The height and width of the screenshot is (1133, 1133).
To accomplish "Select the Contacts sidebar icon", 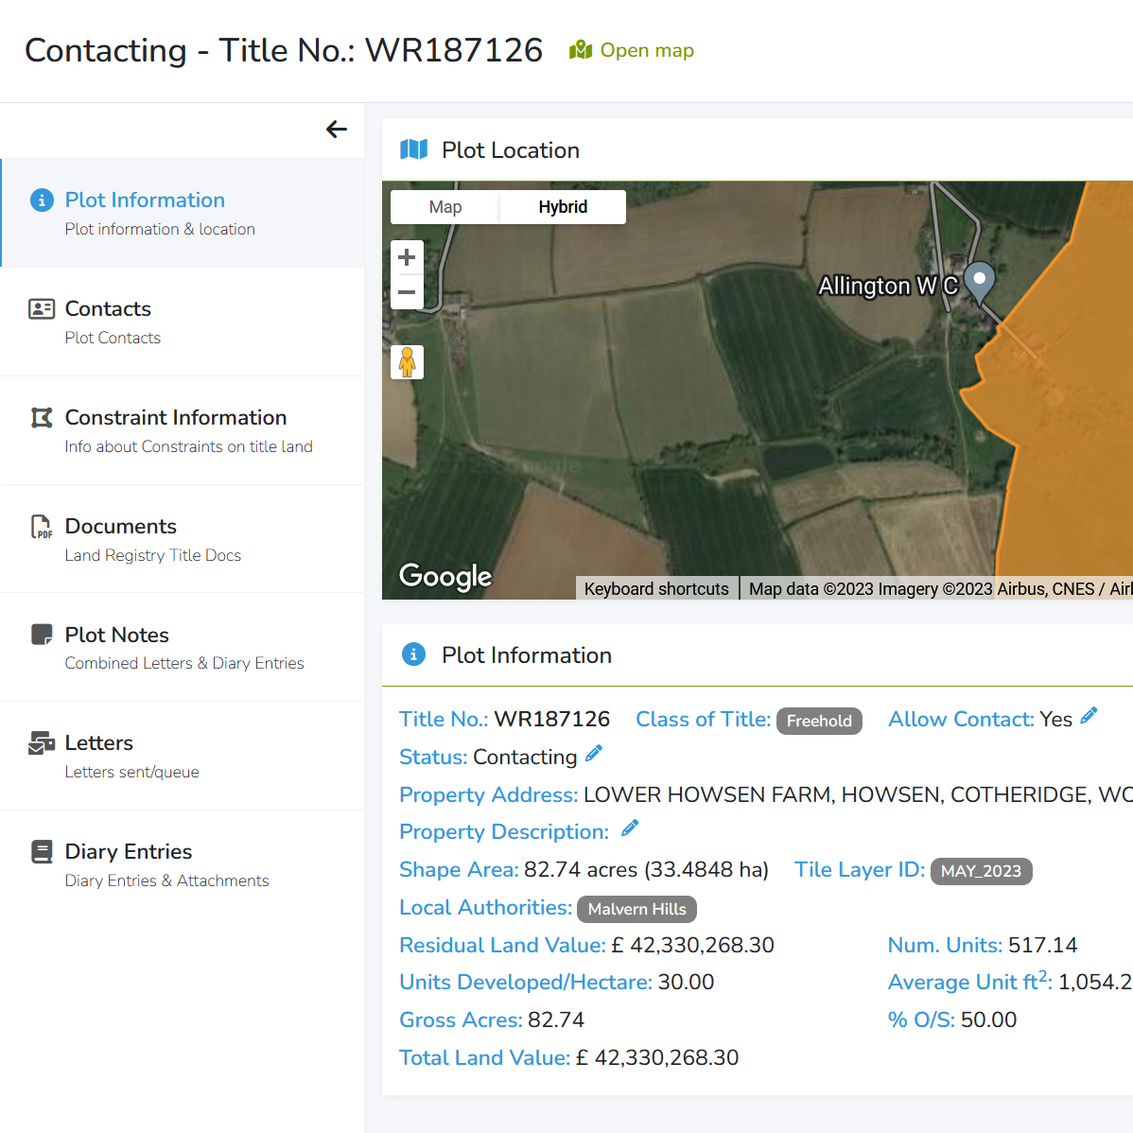I will coord(41,308).
